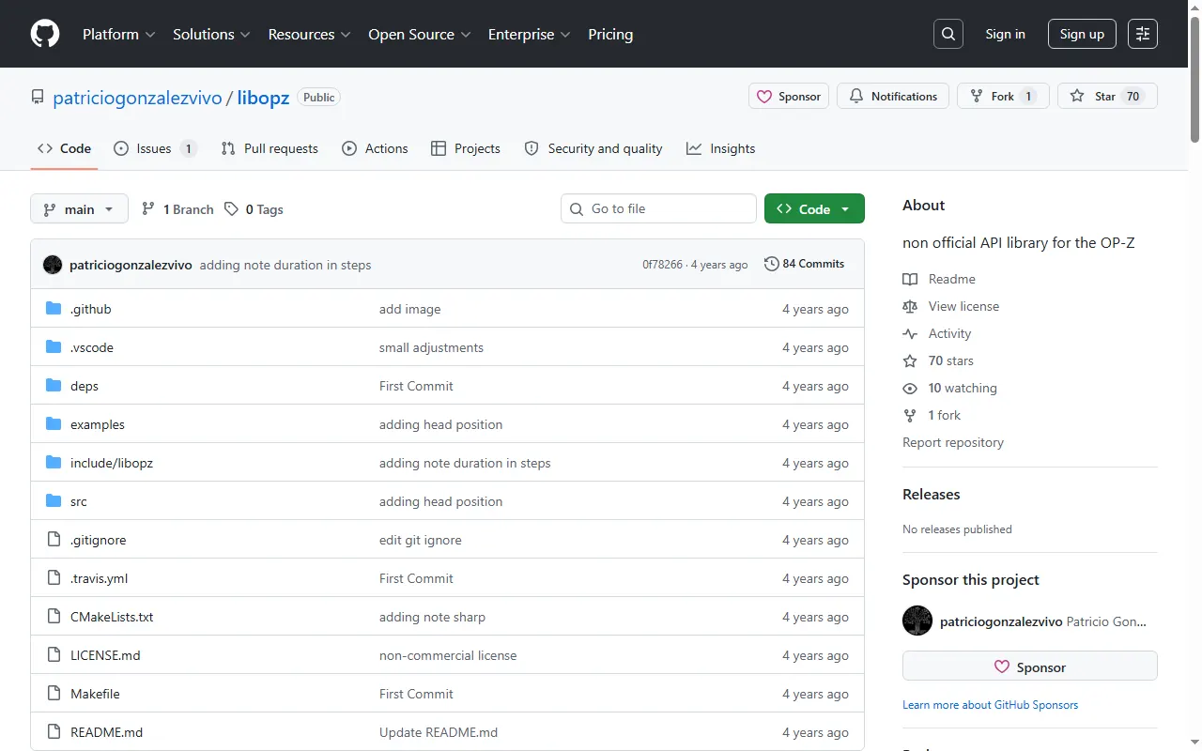The height and width of the screenshot is (751, 1202).
Task: Click the file icon for .travis.yml
Action: [54, 578]
